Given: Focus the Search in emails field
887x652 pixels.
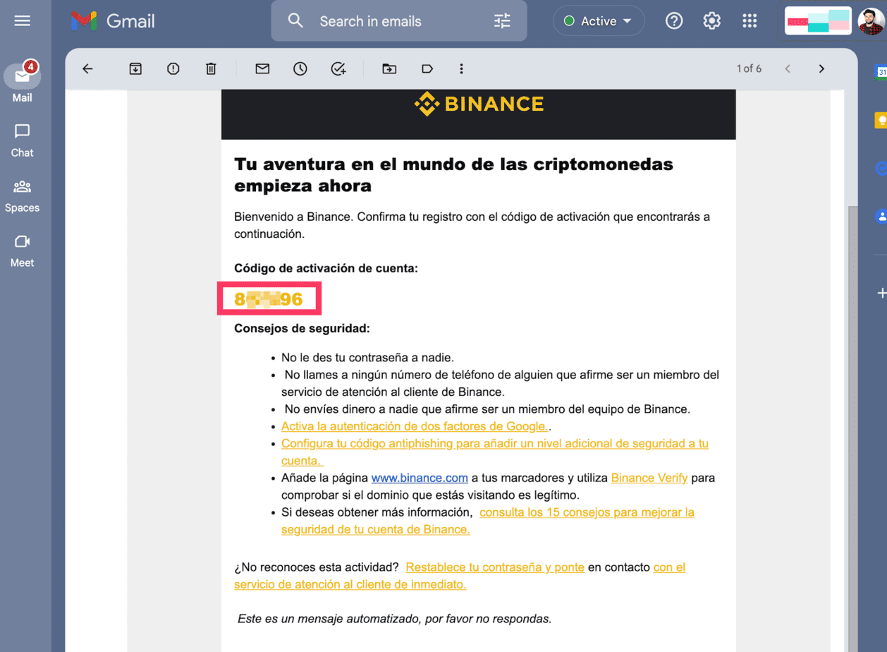Looking at the screenshot, I should coord(398,21).
